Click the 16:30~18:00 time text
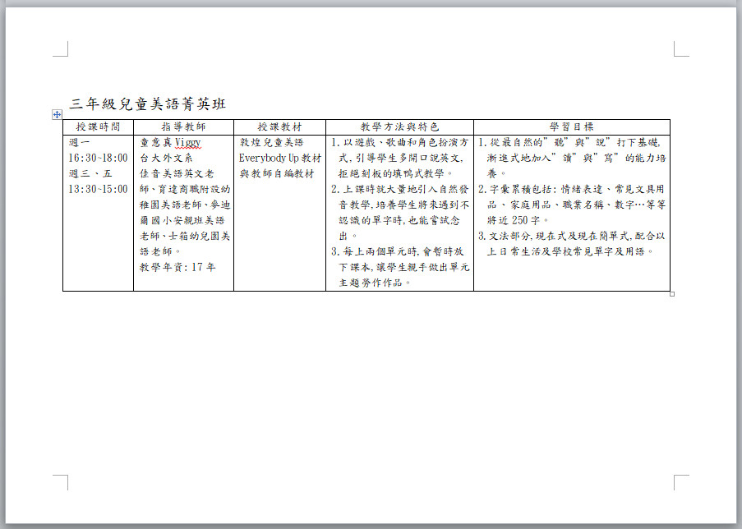This screenshot has height=529, width=742. 98,158
